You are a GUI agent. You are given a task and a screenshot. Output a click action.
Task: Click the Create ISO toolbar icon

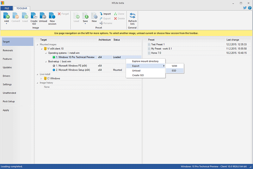click(34, 16)
